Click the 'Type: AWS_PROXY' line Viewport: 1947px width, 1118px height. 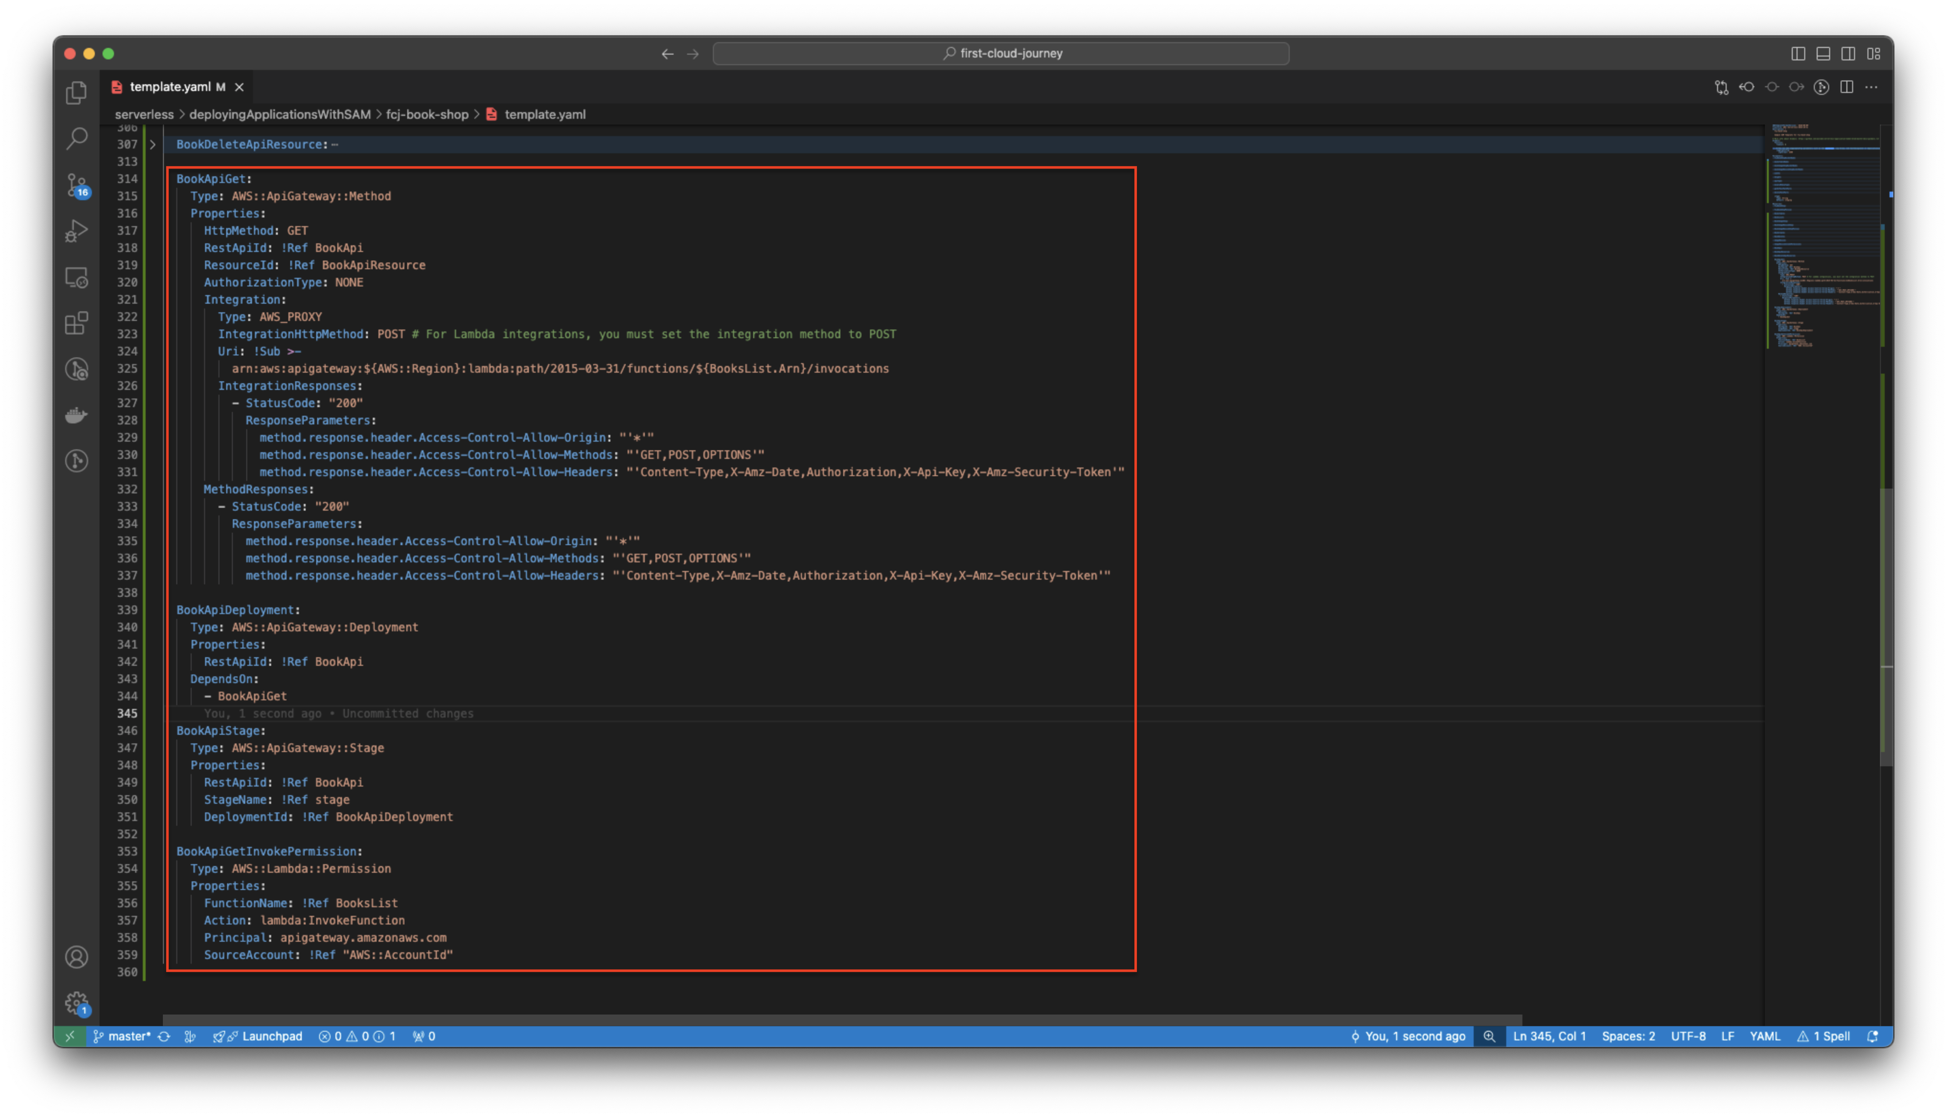coord(269,316)
